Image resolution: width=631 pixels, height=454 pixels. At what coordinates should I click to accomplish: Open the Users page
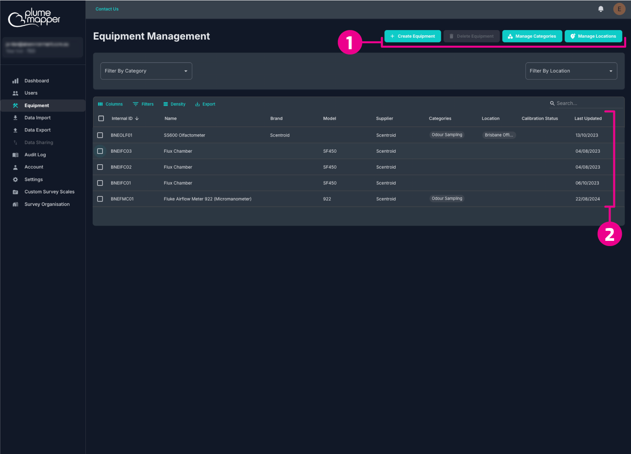[x=31, y=93]
